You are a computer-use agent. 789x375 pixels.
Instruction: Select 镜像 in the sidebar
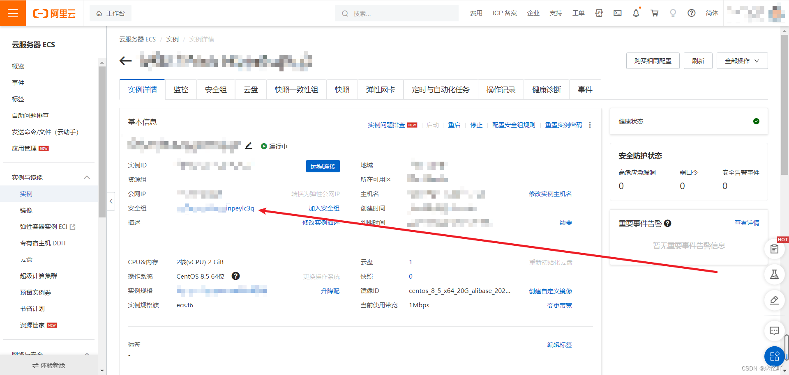pos(26,210)
